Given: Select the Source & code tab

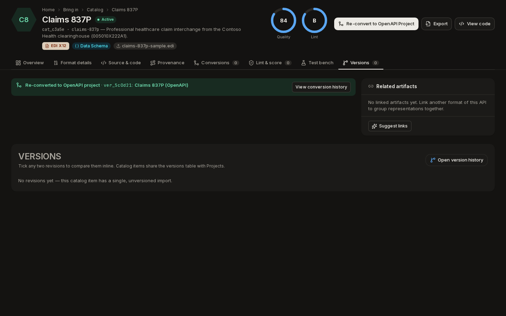Looking at the screenshot, I should (121, 63).
